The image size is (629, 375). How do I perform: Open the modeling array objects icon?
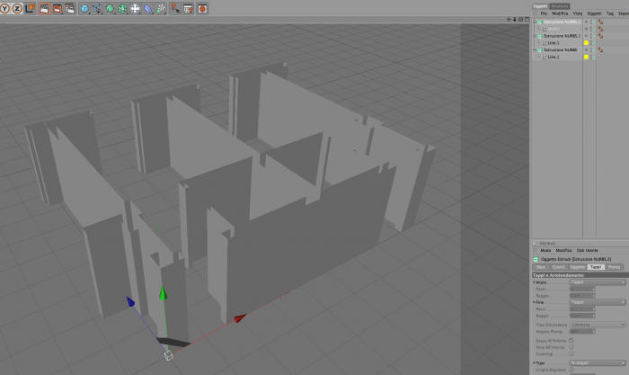(x=122, y=8)
